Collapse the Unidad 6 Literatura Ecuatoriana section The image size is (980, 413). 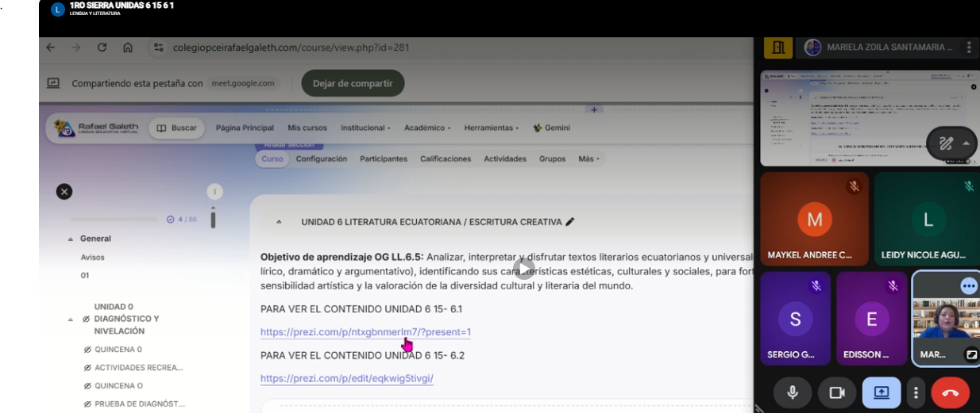pos(279,222)
